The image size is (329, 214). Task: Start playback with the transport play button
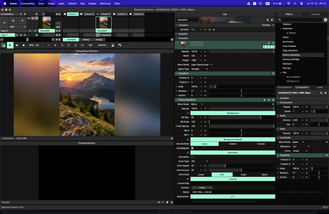point(10,45)
